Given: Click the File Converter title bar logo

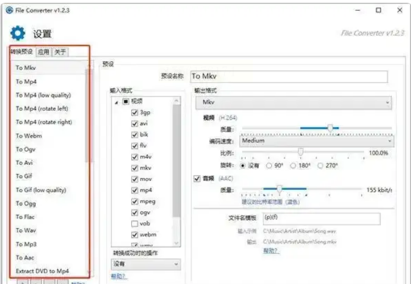Looking at the screenshot, I should tap(9, 10).
